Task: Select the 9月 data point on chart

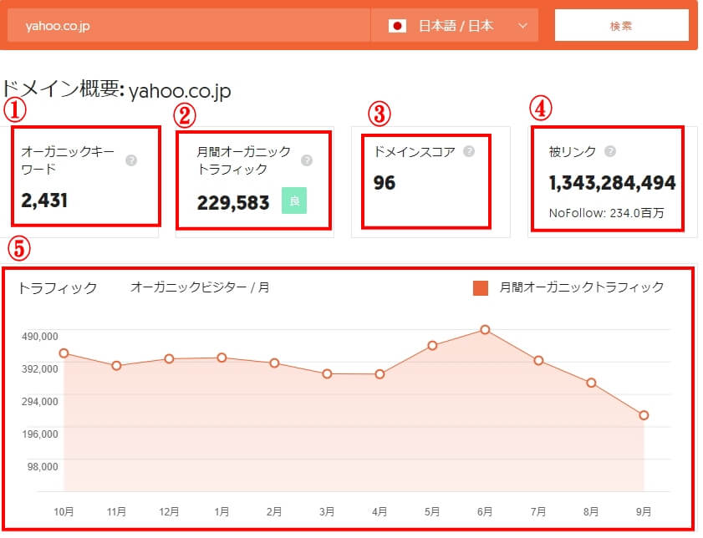Action: 644,415
